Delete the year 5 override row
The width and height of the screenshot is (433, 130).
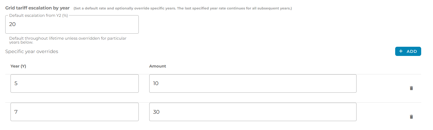click(x=411, y=88)
